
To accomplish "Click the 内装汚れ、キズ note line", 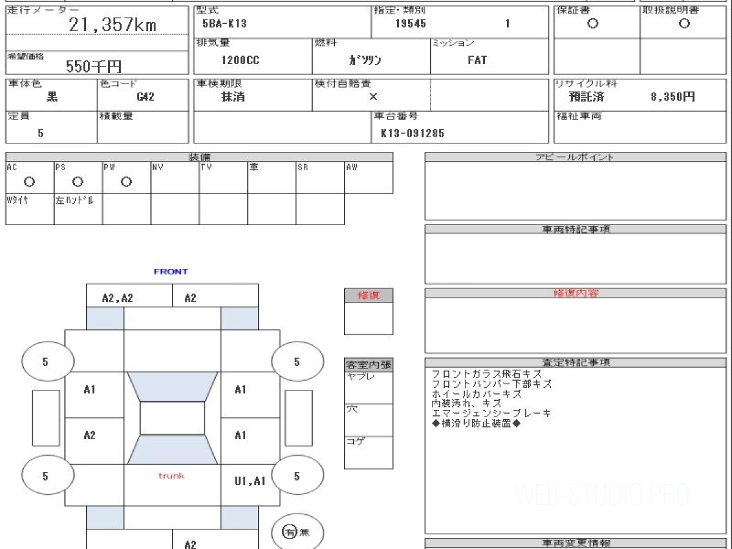I will coord(467,404).
